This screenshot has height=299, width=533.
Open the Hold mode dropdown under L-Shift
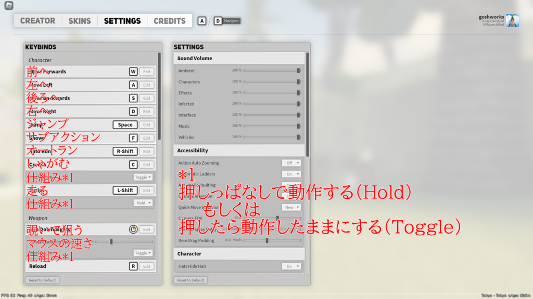(143, 203)
